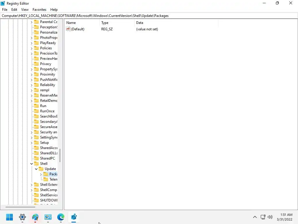Select the Perception key

click(x=49, y=27)
